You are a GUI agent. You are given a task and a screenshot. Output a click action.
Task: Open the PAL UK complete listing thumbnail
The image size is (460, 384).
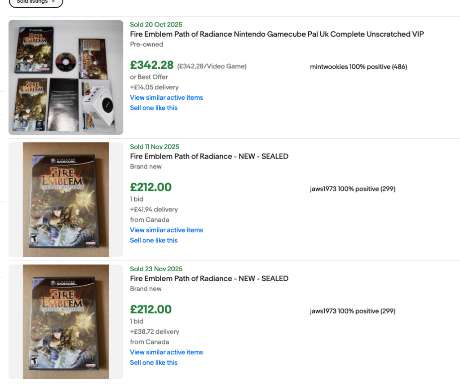[66, 77]
